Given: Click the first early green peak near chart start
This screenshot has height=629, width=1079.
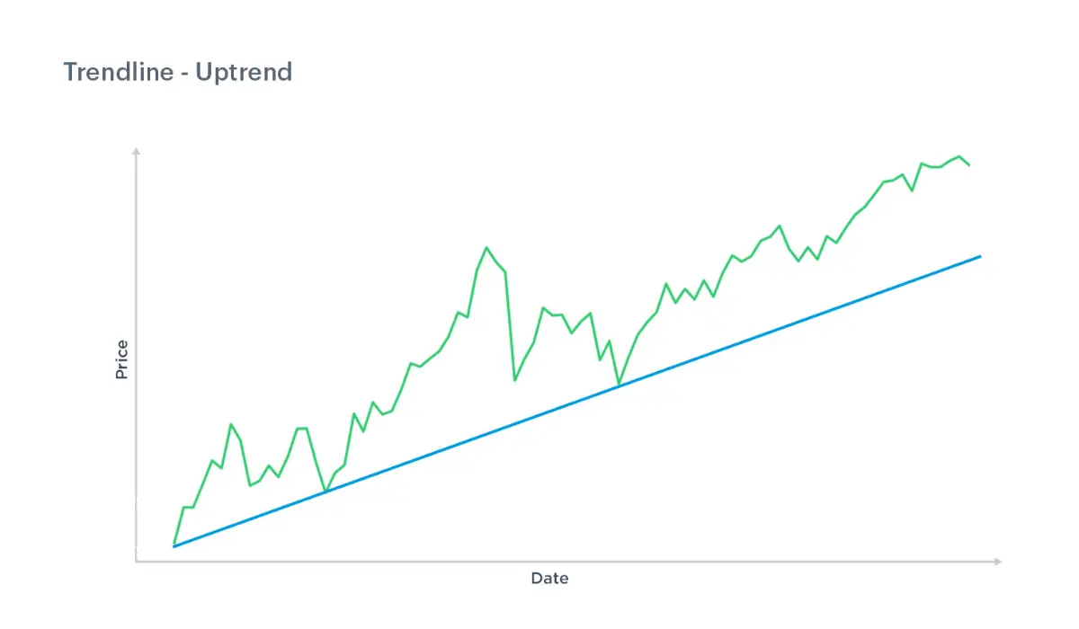Looking at the screenshot, I should [231, 424].
